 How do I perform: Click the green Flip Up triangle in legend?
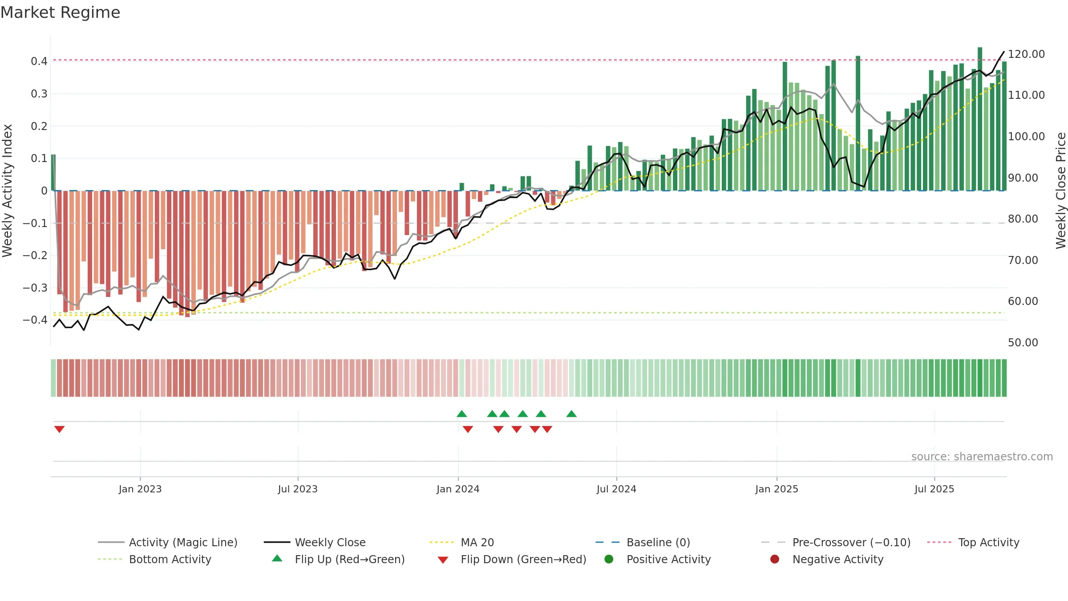pos(277,558)
